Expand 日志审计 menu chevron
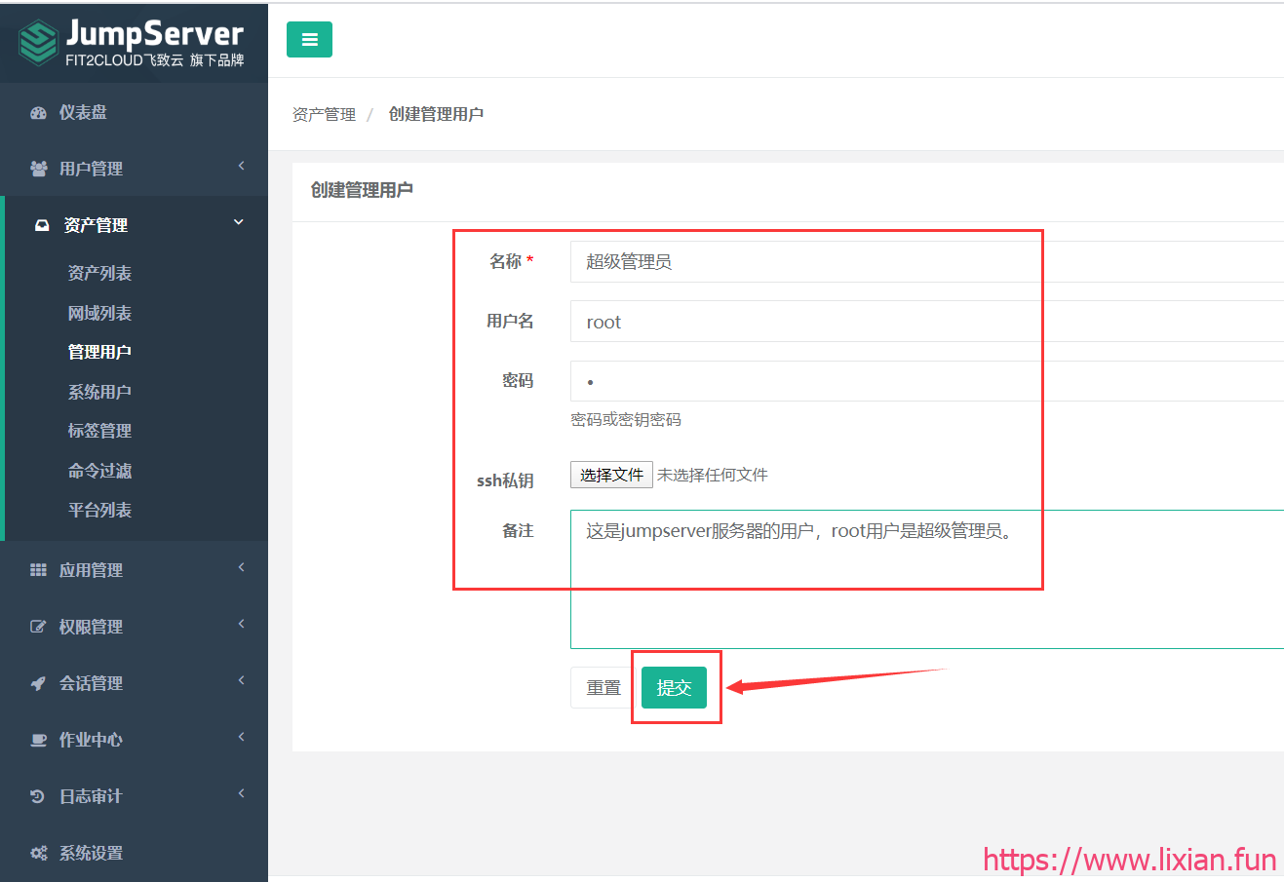 pos(241,794)
